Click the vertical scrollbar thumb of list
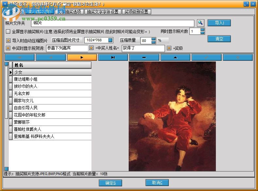258x191 pixels. (7, 92)
